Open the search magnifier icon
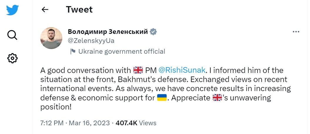The width and height of the screenshot is (310, 134). pos(12,35)
